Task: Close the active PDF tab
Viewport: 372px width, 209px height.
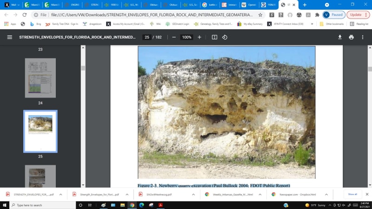Action: [294, 5]
